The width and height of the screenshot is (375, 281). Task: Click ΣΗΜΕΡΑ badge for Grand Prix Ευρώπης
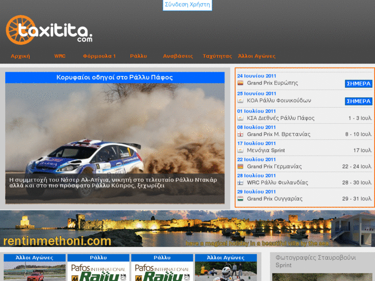(x=358, y=84)
